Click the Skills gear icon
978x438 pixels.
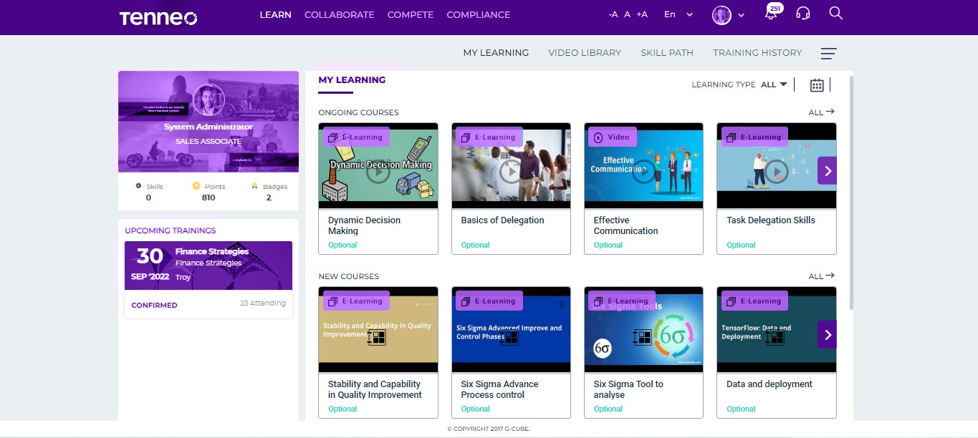pyautogui.click(x=139, y=185)
